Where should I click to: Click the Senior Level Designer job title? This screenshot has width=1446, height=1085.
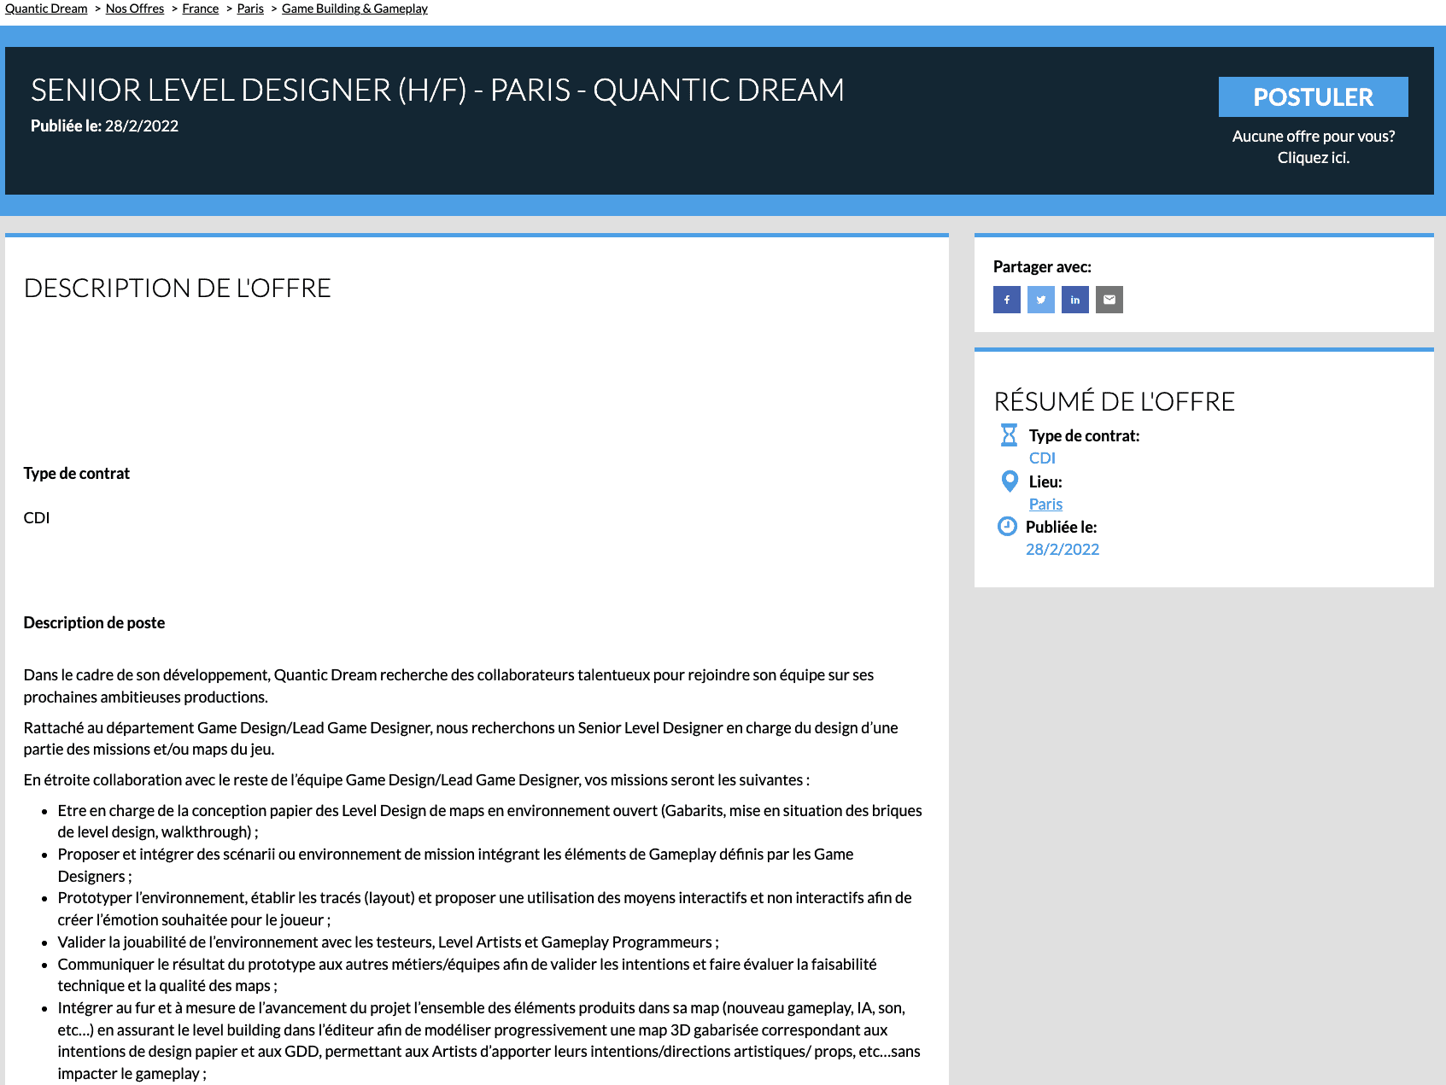click(x=437, y=90)
